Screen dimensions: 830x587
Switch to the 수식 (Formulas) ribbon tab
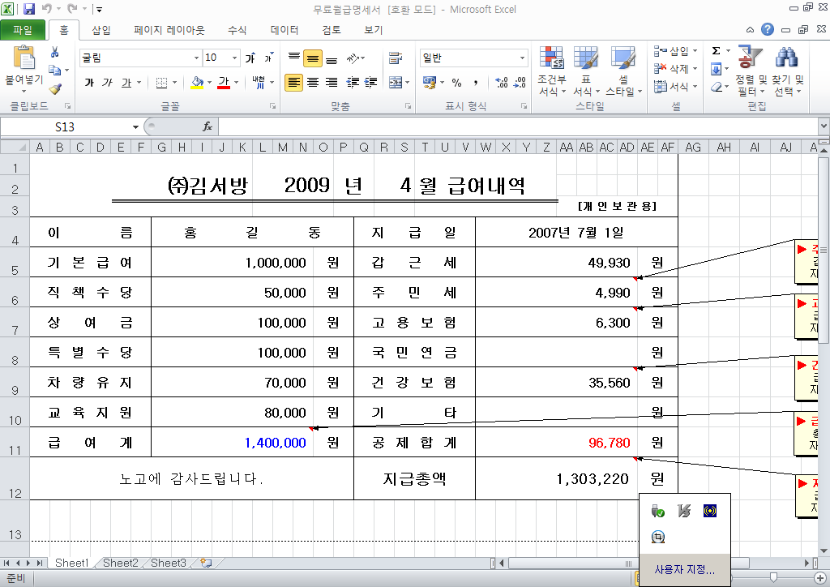(237, 31)
